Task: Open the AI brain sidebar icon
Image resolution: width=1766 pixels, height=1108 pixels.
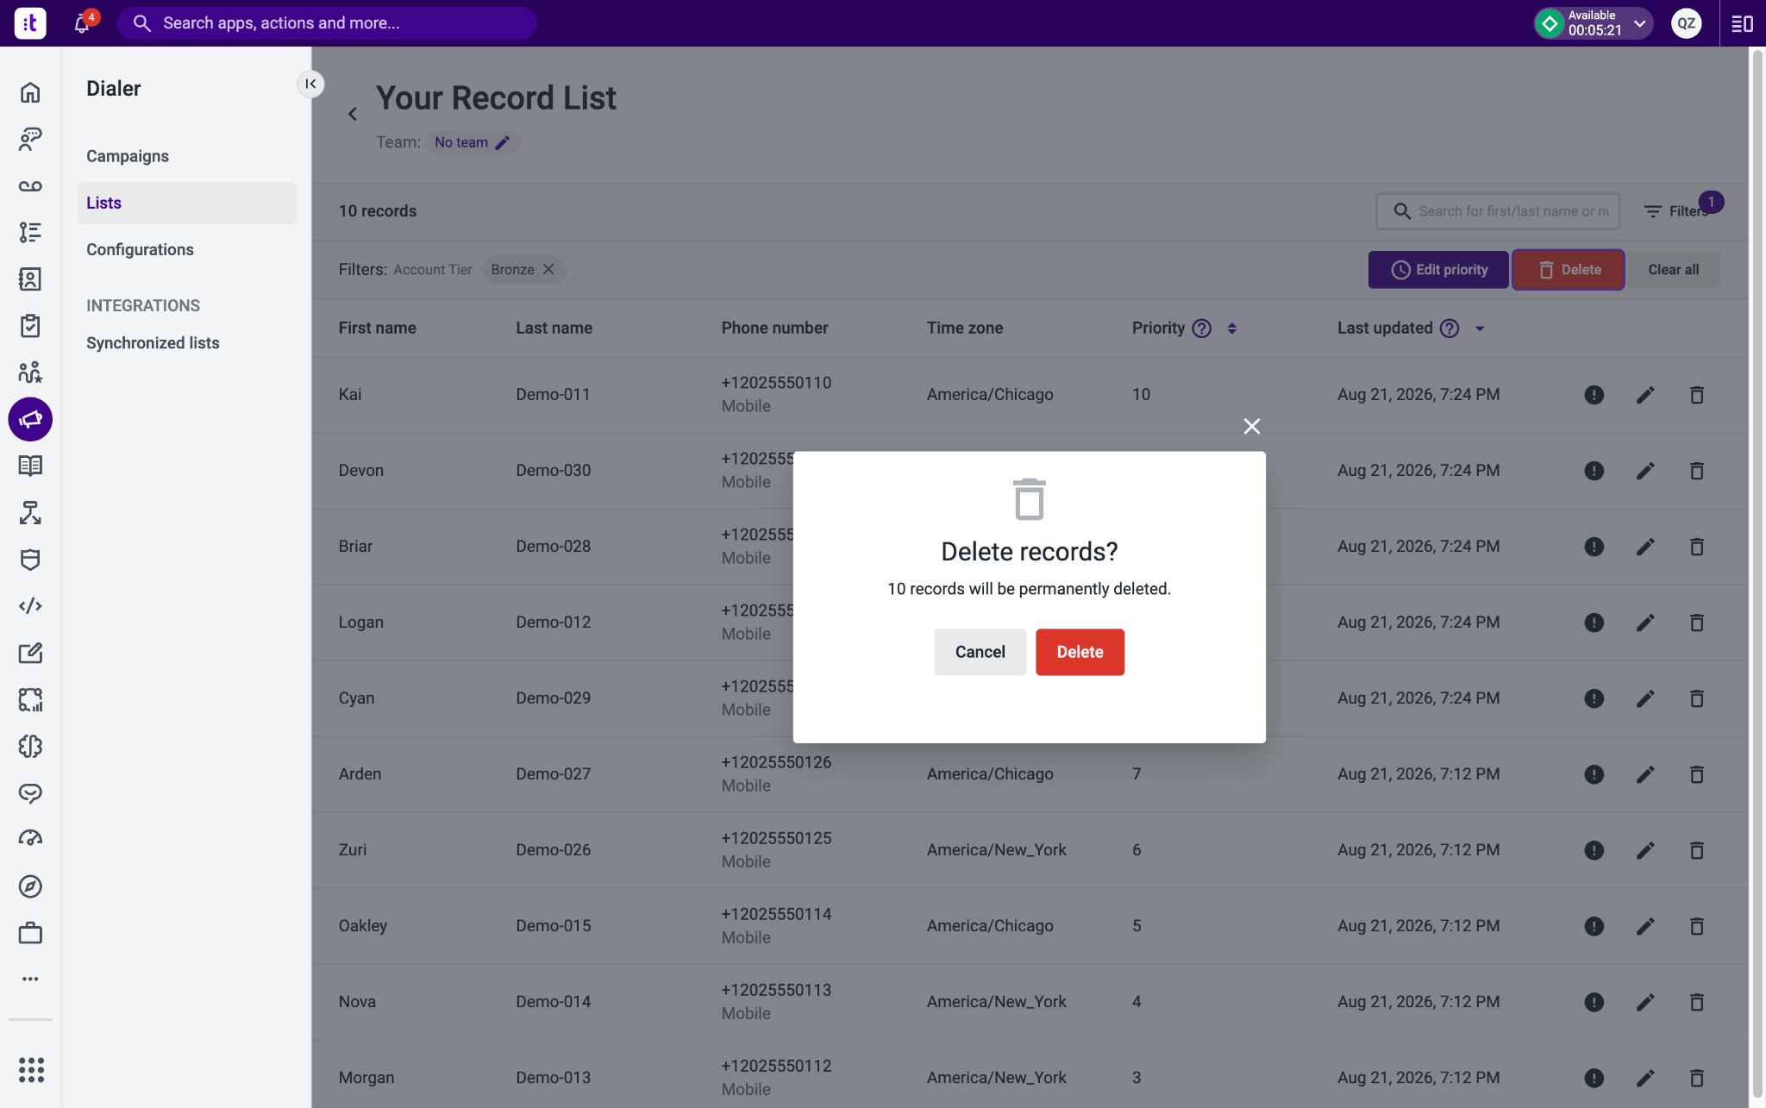Action: click(30, 746)
